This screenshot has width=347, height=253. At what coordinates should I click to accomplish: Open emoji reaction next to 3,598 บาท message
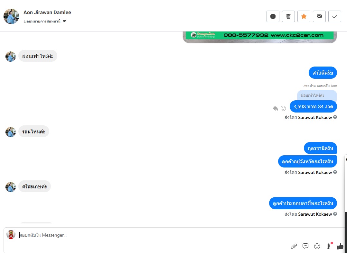283,108
